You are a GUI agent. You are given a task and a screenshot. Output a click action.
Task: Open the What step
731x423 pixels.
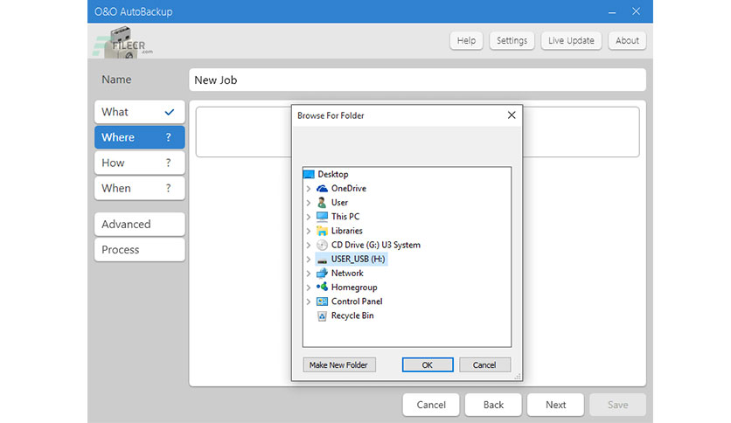(x=139, y=112)
